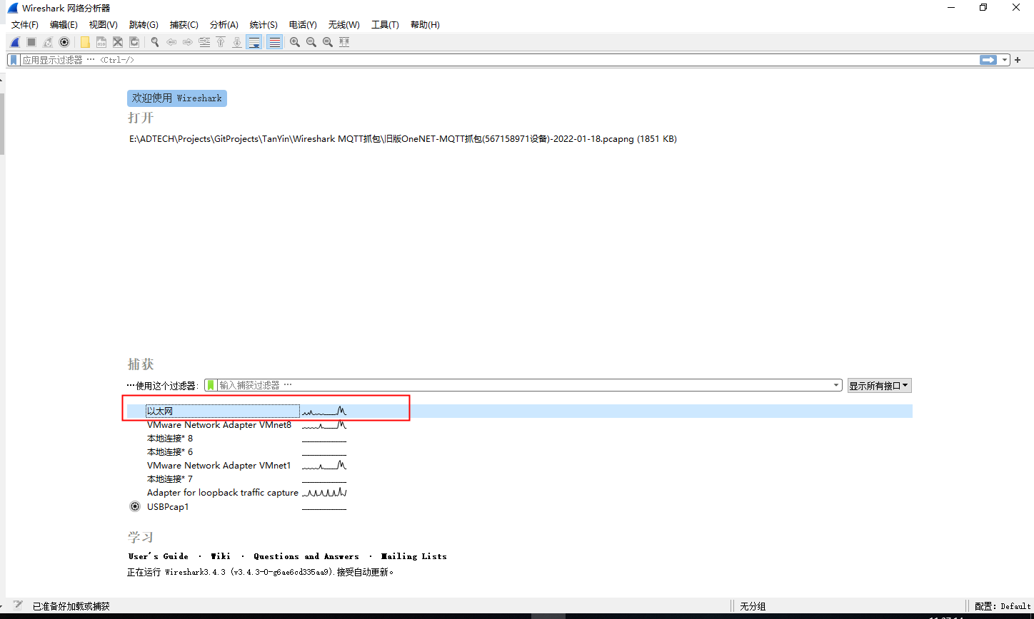Toggle auto-scroll during live capture

254,42
